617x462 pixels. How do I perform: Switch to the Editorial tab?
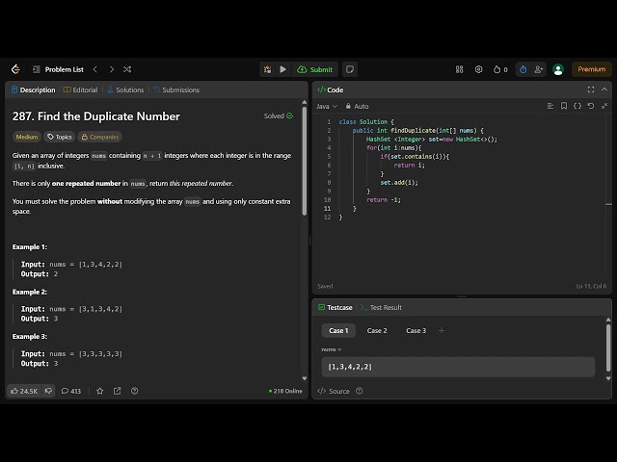(x=80, y=90)
